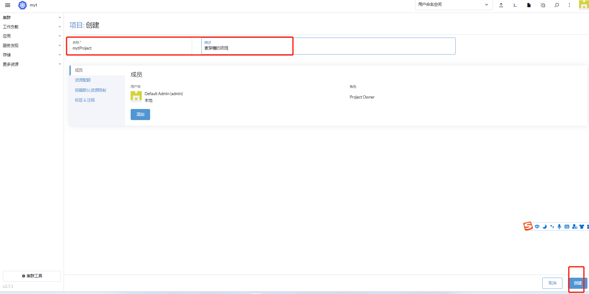Click the myt cluster name in header

33,5
